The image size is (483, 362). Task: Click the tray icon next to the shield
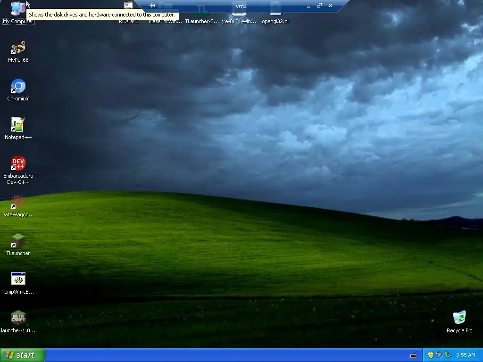point(439,355)
